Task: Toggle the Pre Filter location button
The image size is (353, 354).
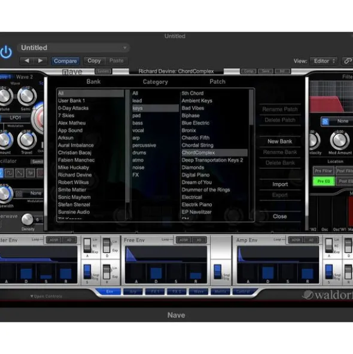Action: click(324, 171)
